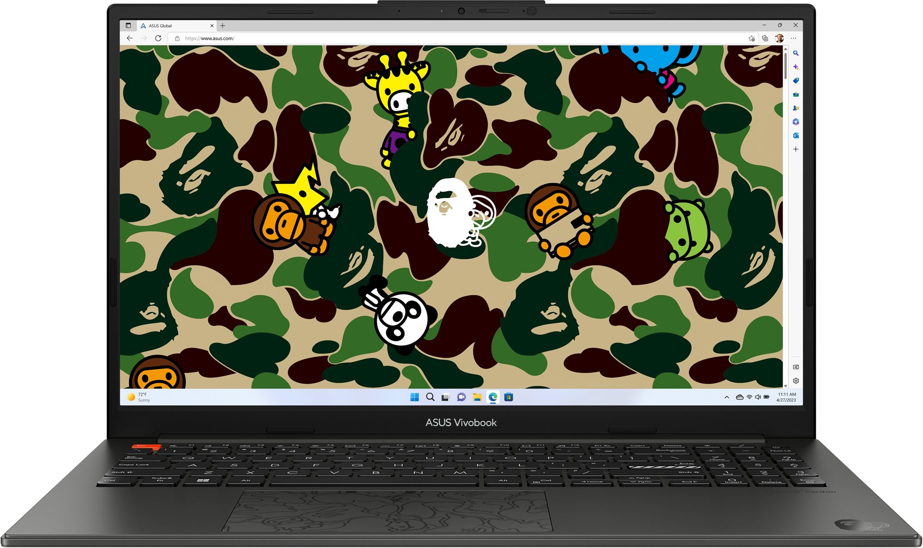923x548 pixels.
Task: Open Settings and more menu
Action: pyautogui.click(x=794, y=38)
